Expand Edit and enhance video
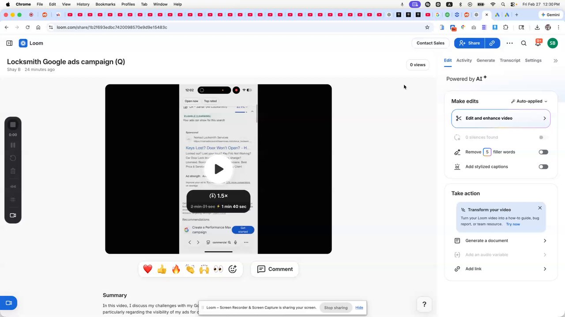565x317 pixels. [501, 118]
